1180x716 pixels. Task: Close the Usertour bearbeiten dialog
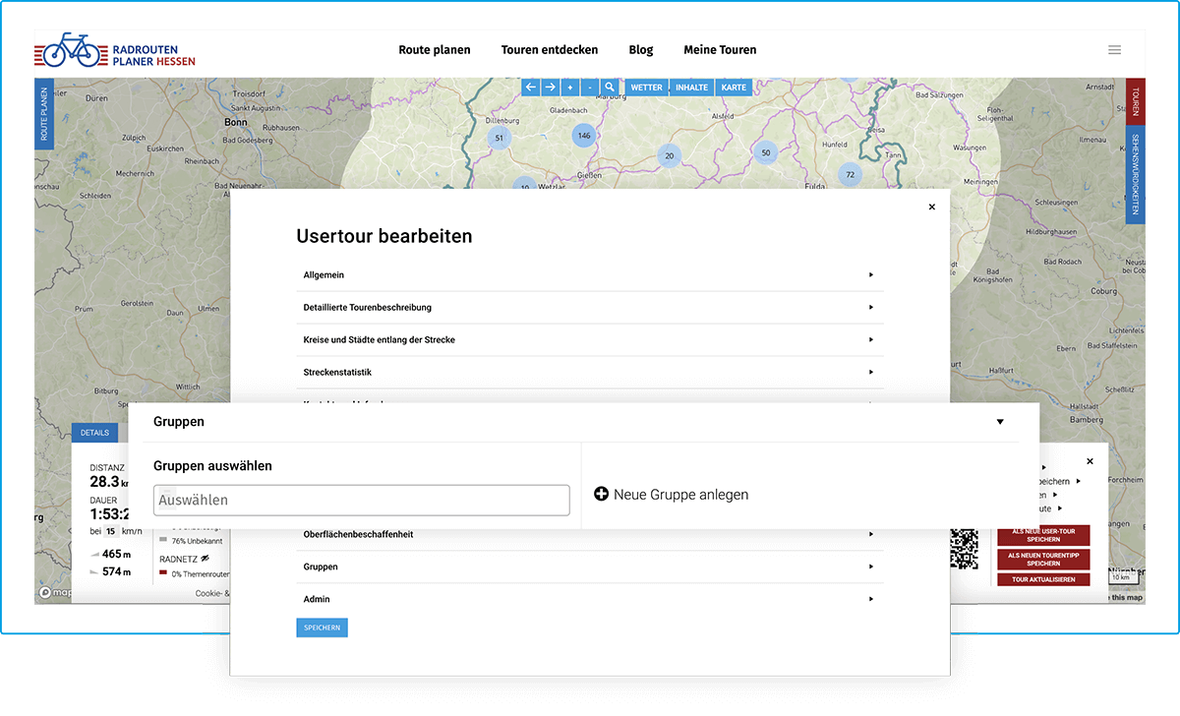pos(932,207)
